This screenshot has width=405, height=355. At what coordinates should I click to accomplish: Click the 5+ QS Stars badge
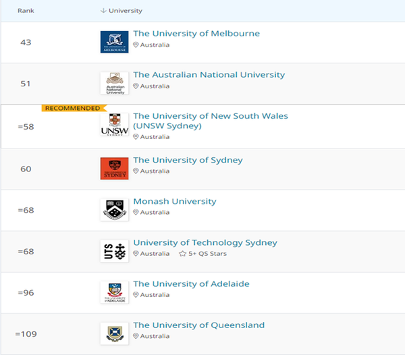(202, 254)
